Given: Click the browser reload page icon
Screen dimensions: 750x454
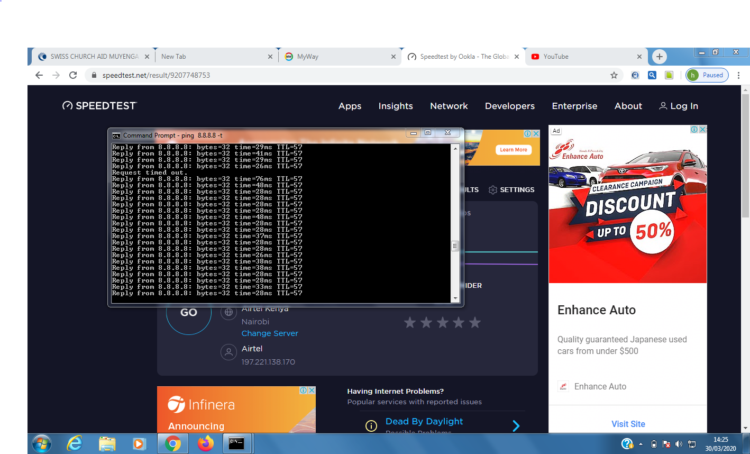Looking at the screenshot, I should pos(73,75).
